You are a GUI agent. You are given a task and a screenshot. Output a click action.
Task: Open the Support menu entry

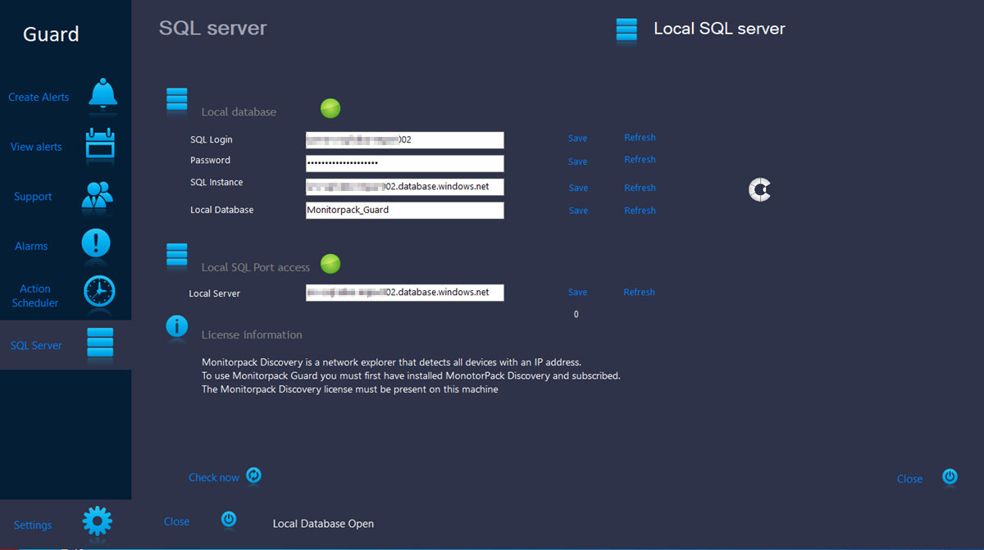click(33, 197)
